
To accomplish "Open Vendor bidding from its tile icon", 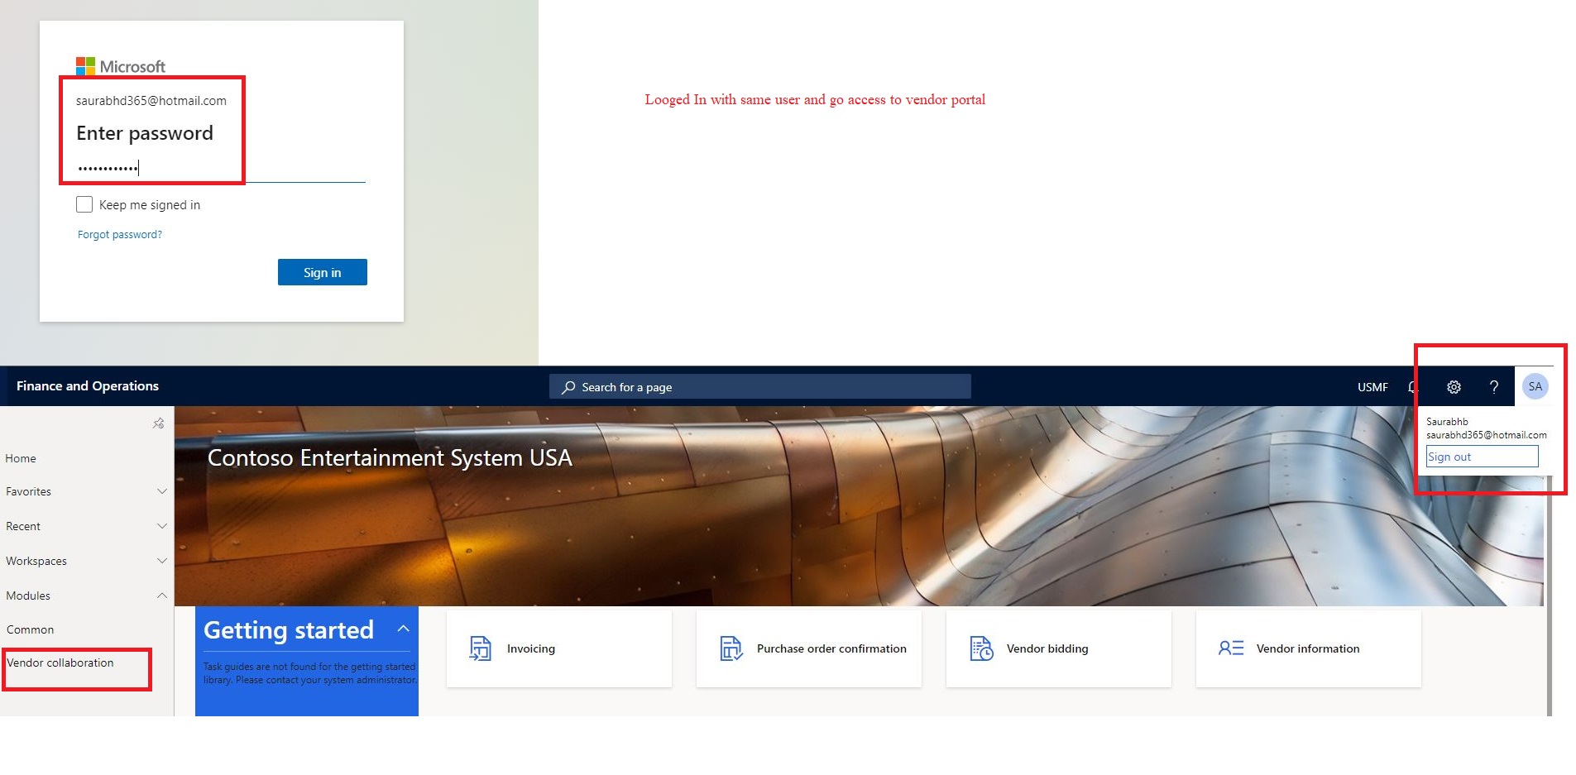I will 980,648.
